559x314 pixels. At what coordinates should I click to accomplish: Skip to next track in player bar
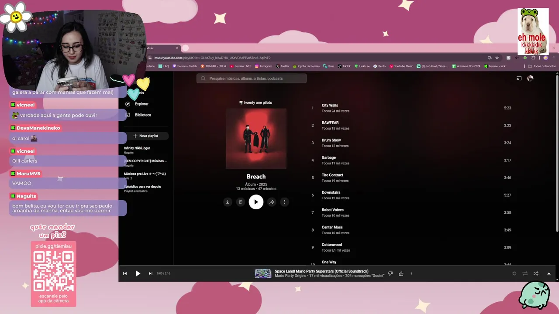(x=150, y=273)
